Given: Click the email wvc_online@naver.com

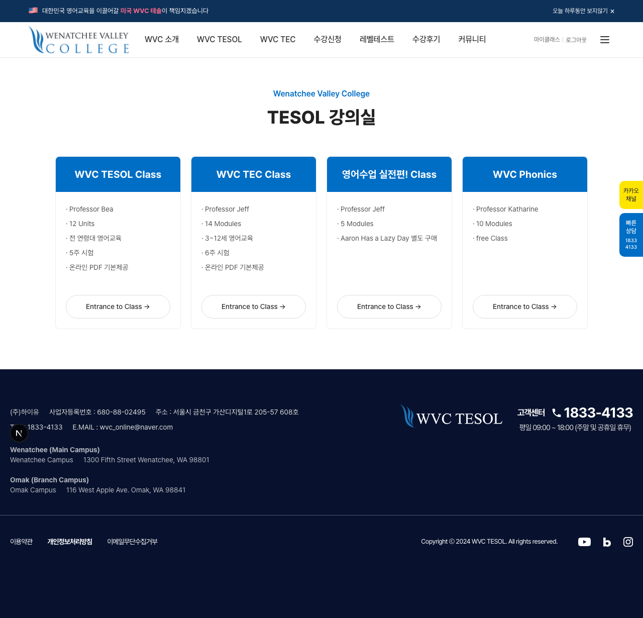Looking at the screenshot, I should click(x=136, y=427).
